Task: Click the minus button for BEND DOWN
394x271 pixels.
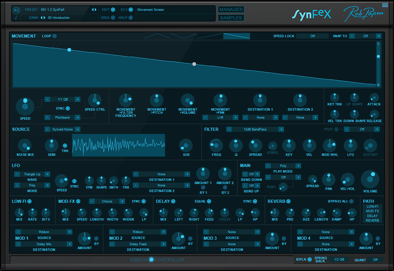Action: point(245,174)
